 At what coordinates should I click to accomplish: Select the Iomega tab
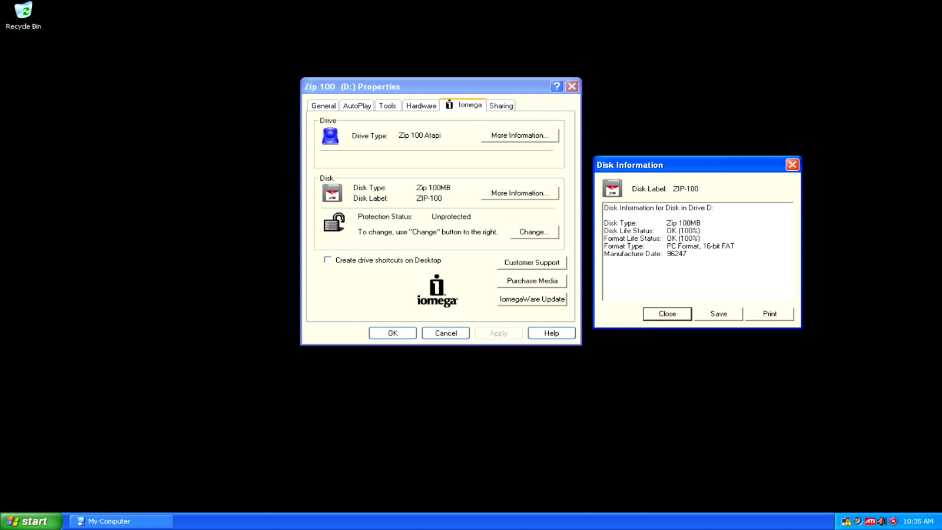(463, 105)
